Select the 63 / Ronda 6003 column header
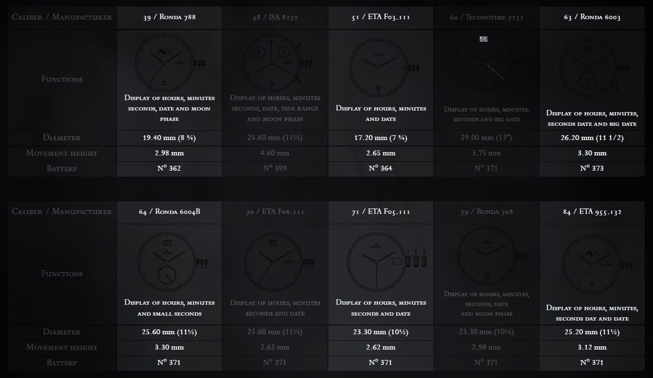The height and width of the screenshot is (378, 653). click(x=593, y=18)
